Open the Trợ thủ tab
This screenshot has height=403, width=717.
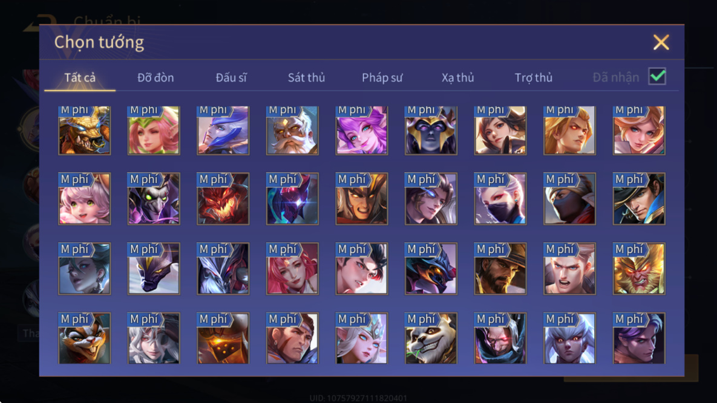534,77
